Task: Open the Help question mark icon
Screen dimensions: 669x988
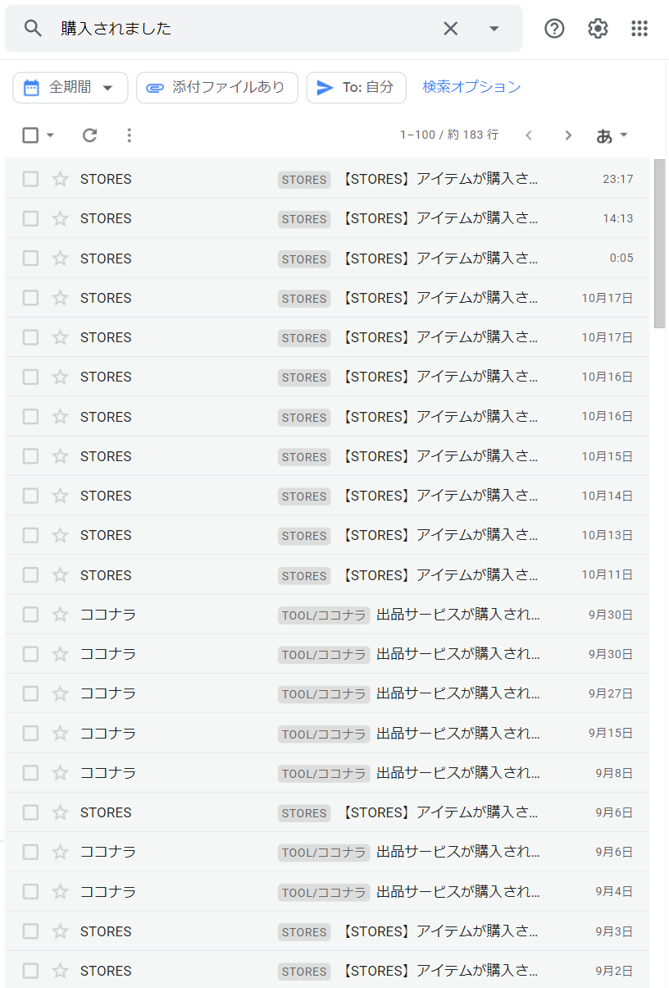Action: (555, 29)
